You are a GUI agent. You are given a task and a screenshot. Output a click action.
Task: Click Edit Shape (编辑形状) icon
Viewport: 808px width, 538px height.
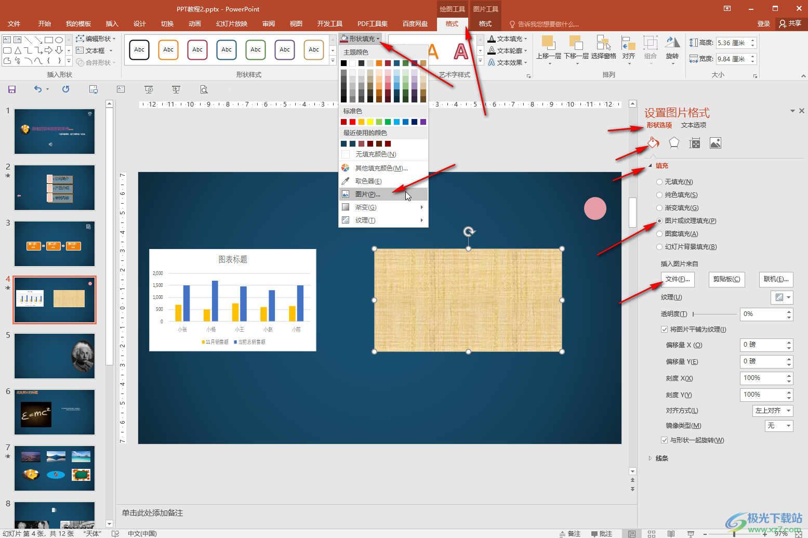click(80, 38)
